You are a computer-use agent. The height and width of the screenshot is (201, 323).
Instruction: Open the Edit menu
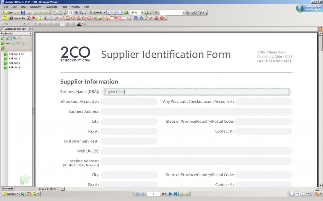pyautogui.click(x=14, y=7)
